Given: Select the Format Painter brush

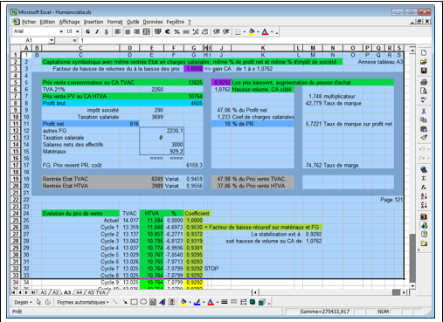Looking at the screenshot, I should 424,138.
